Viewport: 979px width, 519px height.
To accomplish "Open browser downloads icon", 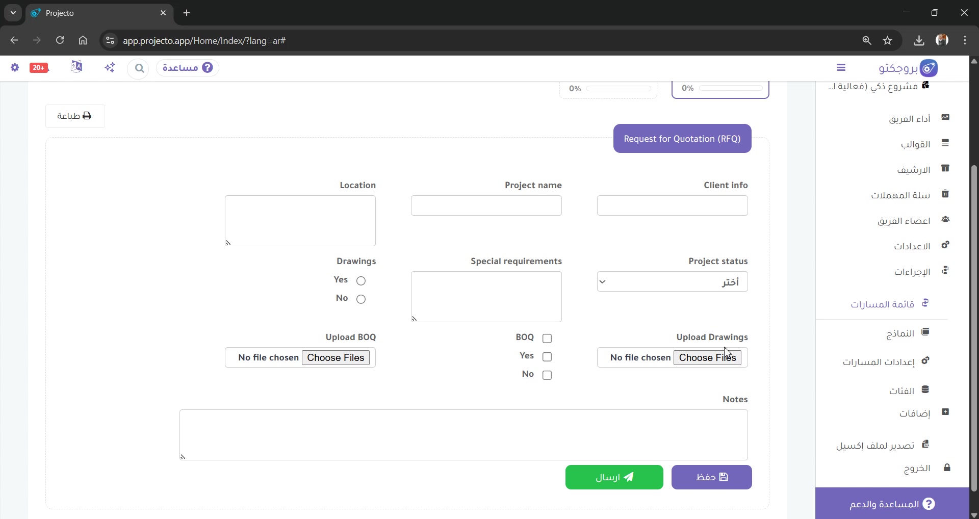I will coord(919,40).
